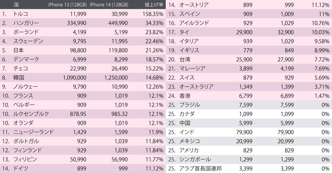Click the 日本 country entry

pyautogui.click(x=18, y=50)
